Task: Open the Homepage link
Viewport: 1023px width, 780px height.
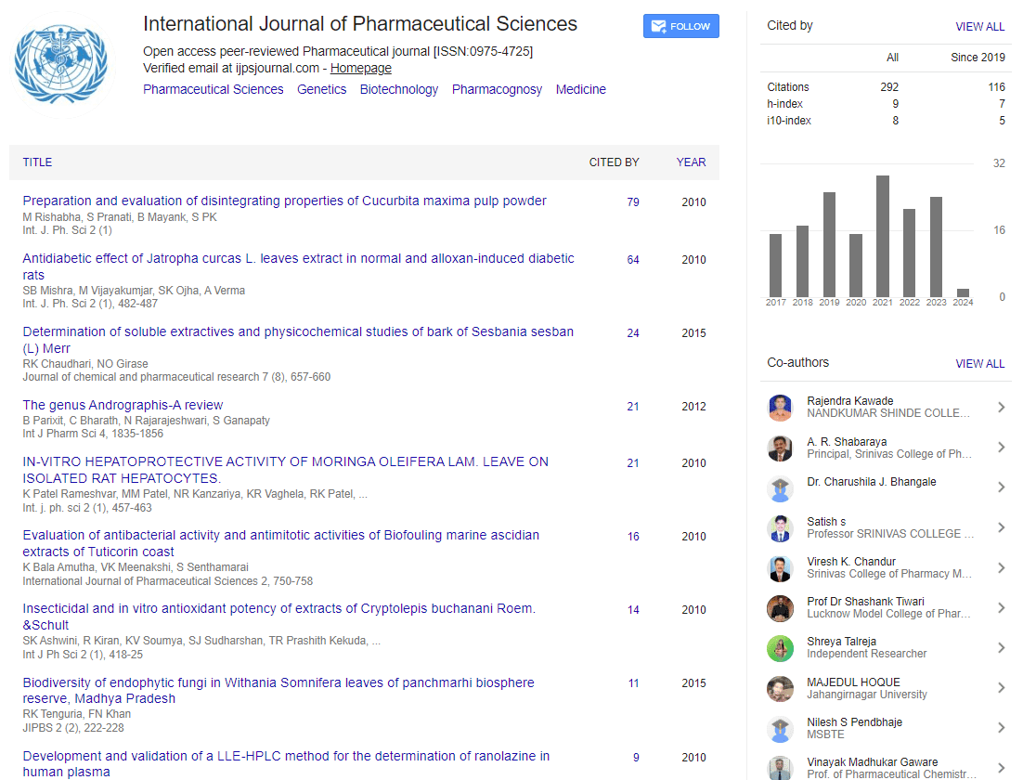Action: coord(360,69)
